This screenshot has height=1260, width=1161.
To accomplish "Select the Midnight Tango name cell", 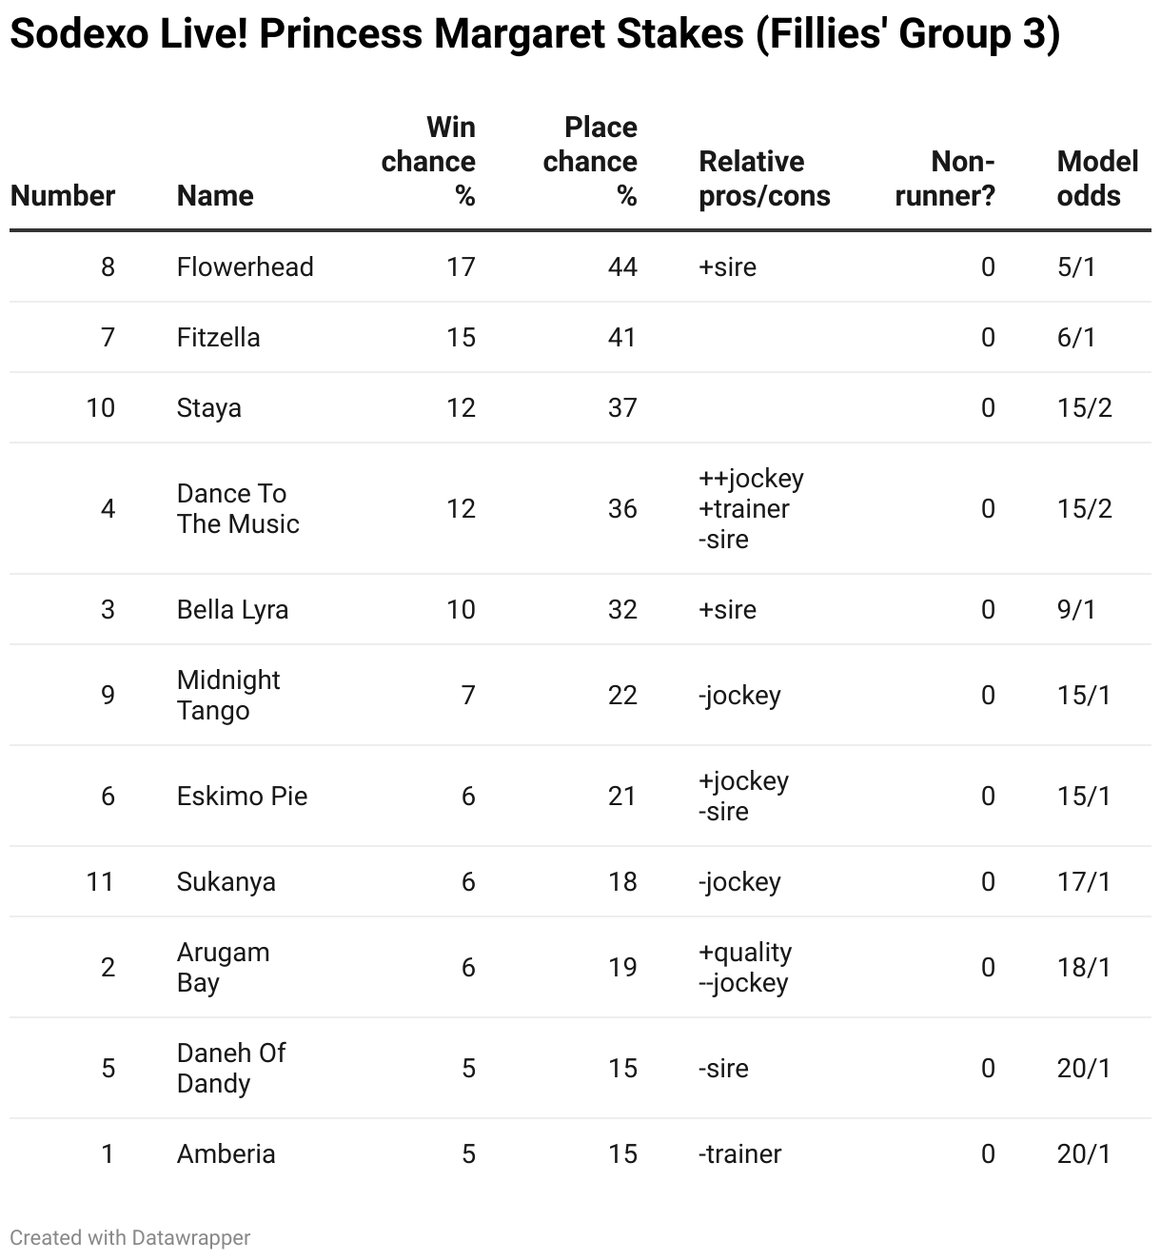I will point(228,695).
